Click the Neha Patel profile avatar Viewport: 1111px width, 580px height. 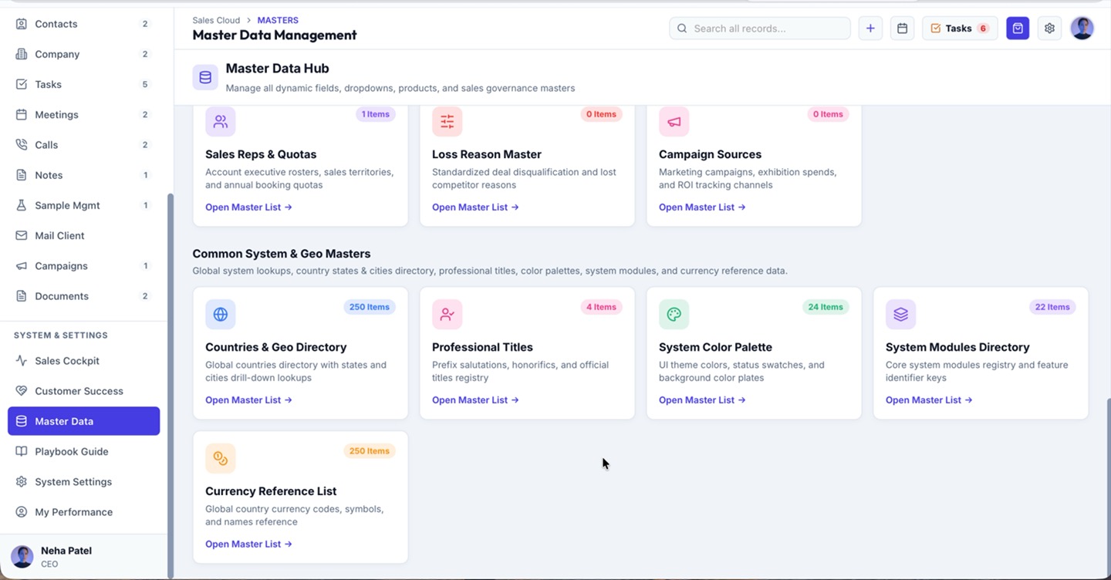click(22, 557)
